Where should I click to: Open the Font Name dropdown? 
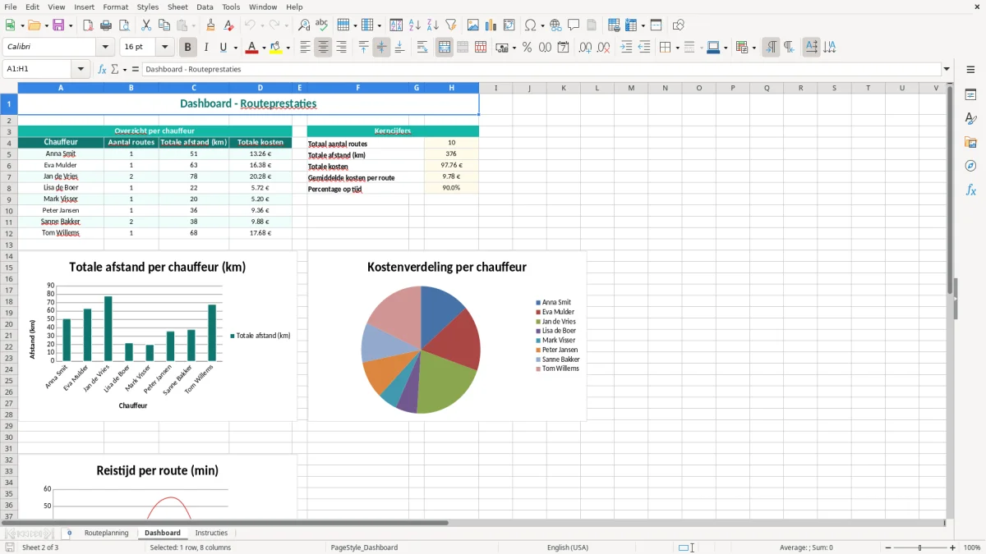[105, 48]
